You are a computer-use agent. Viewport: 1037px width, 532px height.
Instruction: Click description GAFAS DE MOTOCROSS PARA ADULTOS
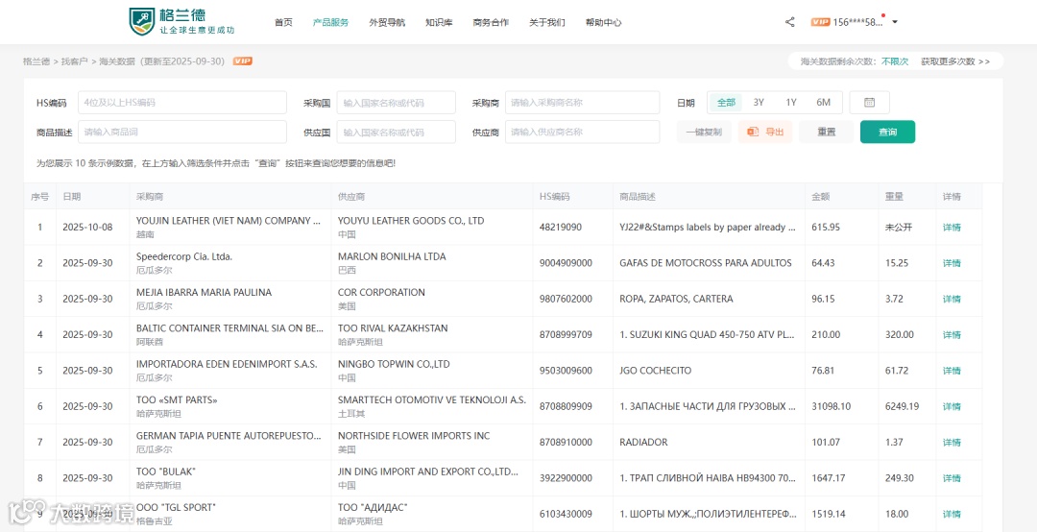click(x=706, y=263)
